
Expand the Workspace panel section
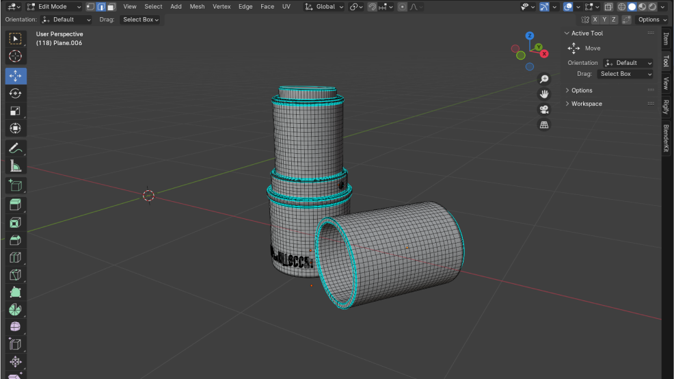pyautogui.click(x=587, y=104)
